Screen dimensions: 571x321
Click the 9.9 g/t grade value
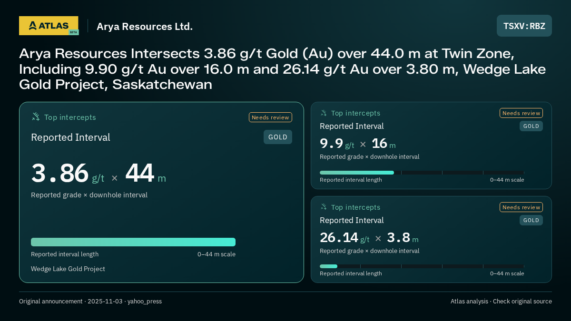pyautogui.click(x=337, y=143)
